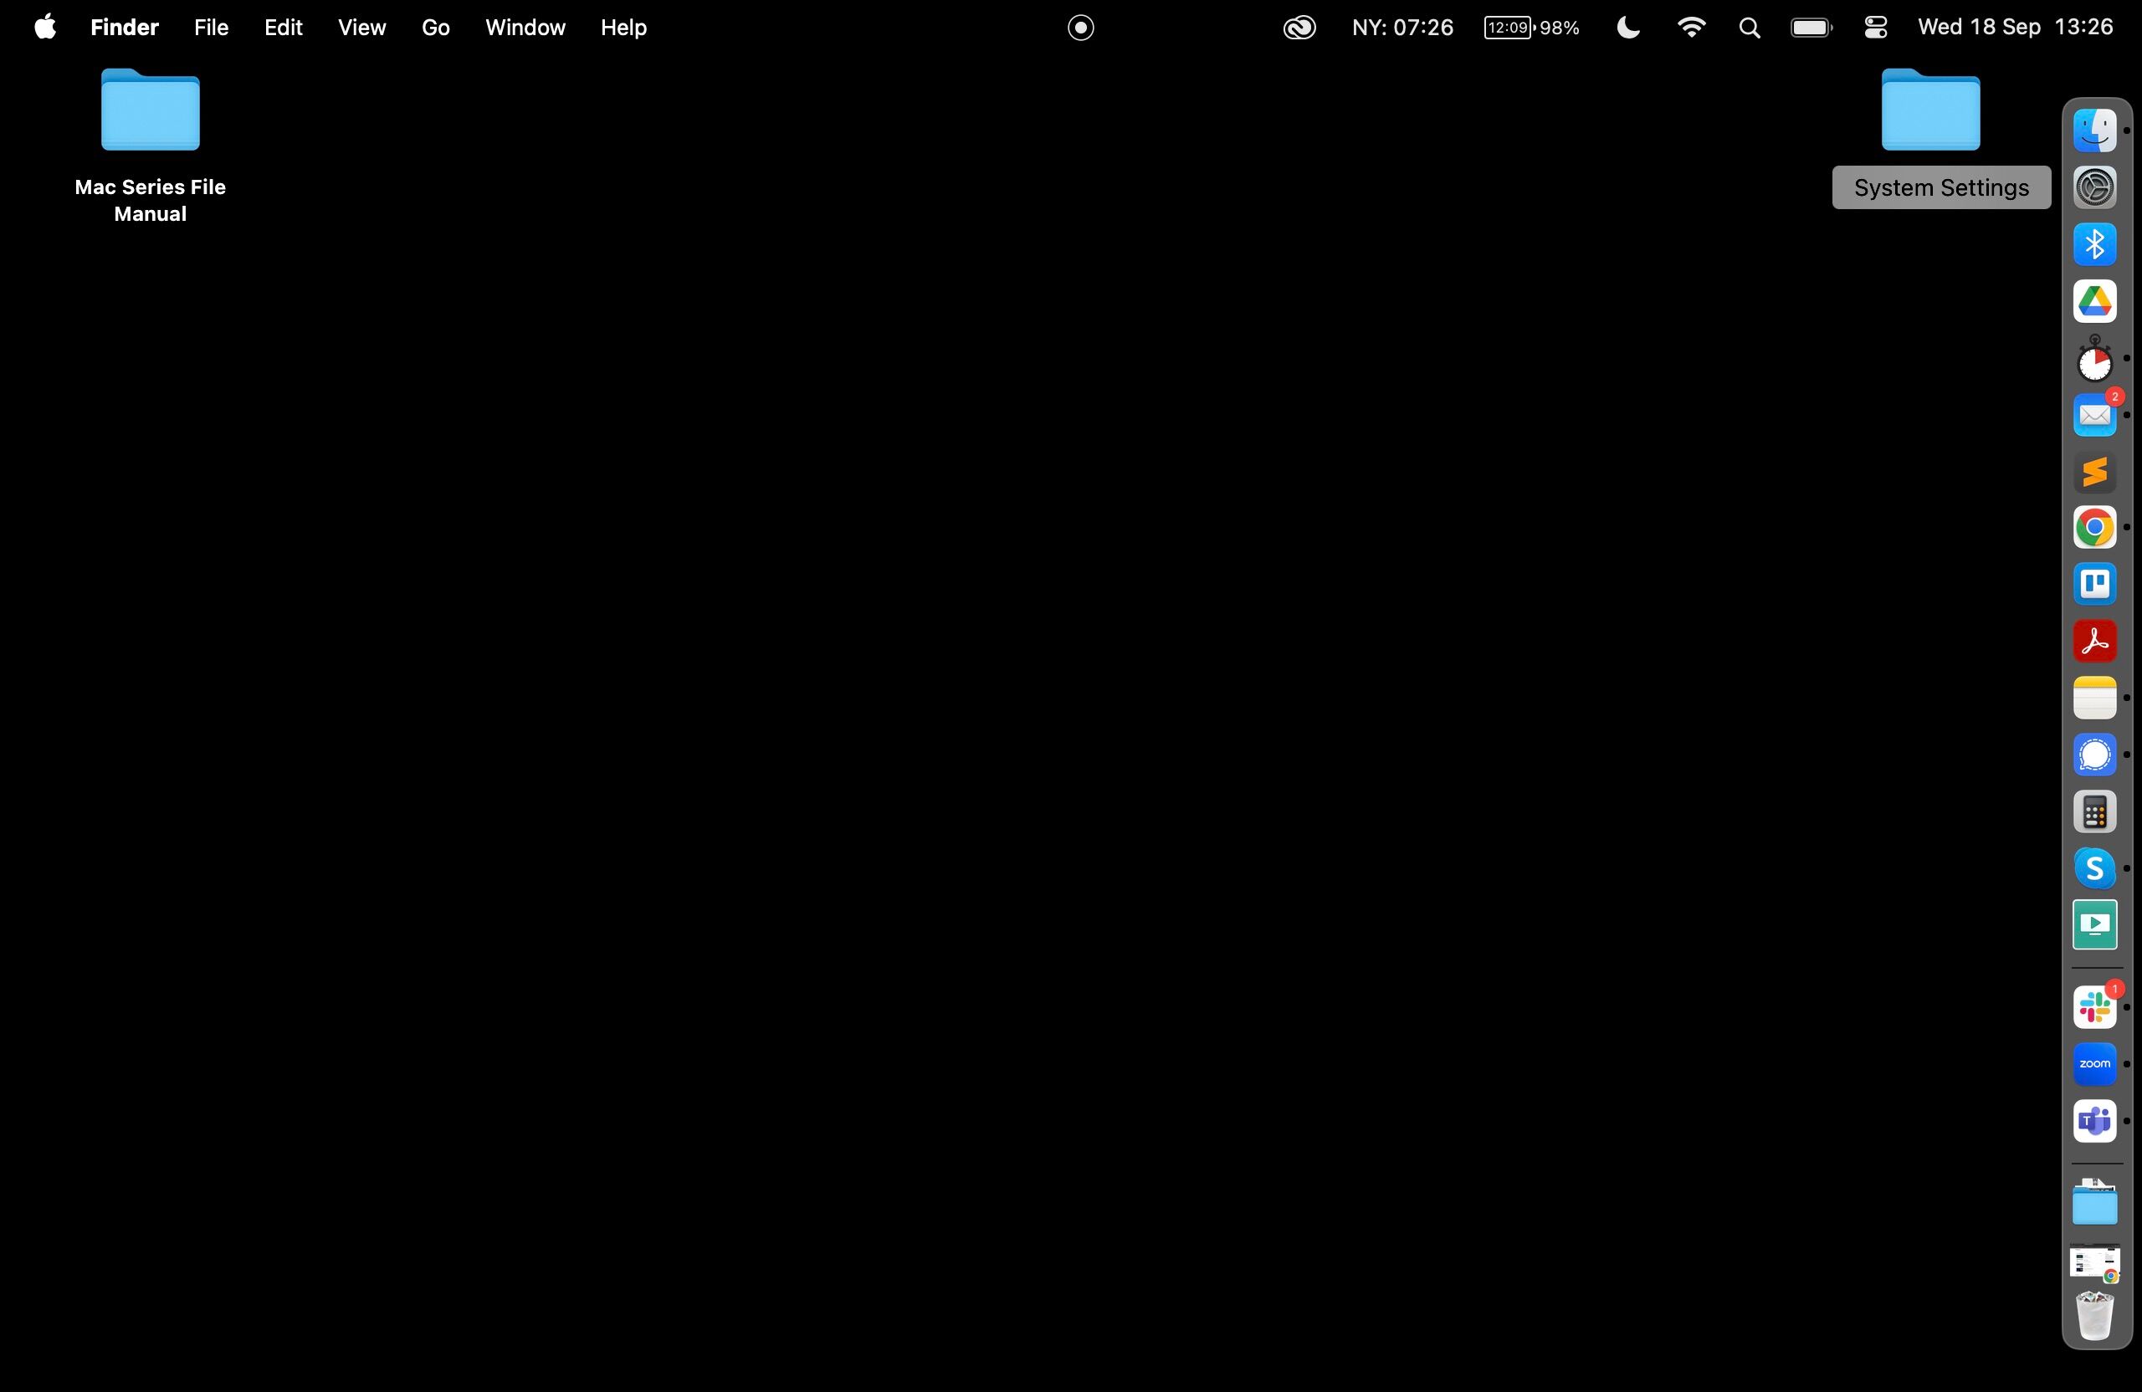Open the Apple menu
Image resolution: width=2142 pixels, height=1392 pixels.
click(45, 28)
